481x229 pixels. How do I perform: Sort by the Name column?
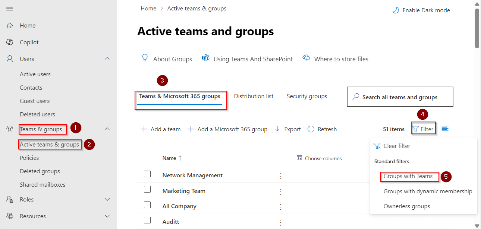(x=172, y=158)
